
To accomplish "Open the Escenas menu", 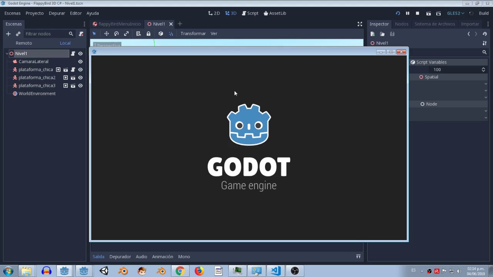I will [12, 13].
